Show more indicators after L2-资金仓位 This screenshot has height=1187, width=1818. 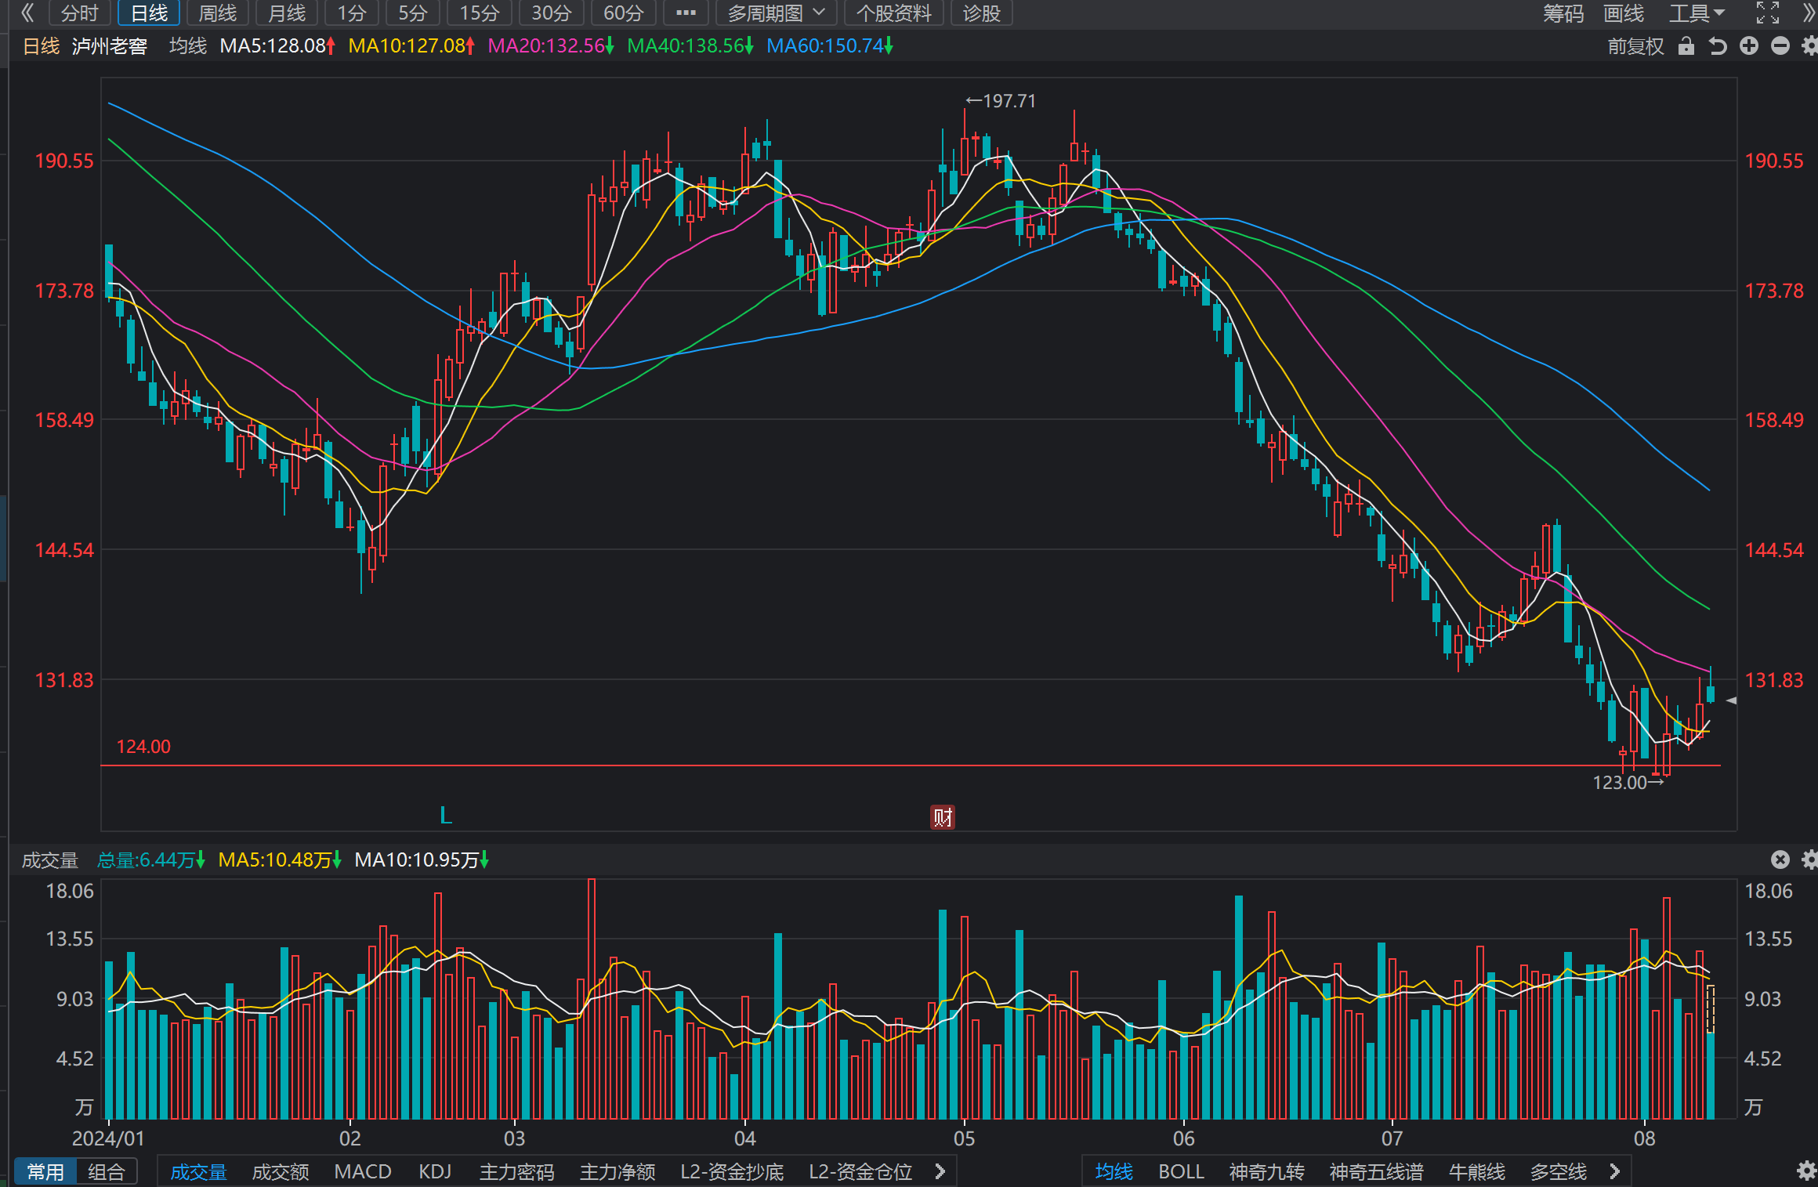coord(940,1171)
